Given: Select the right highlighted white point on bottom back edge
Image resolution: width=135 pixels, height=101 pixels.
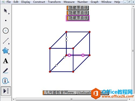Looking at the screenshot, I should (83, 55).
